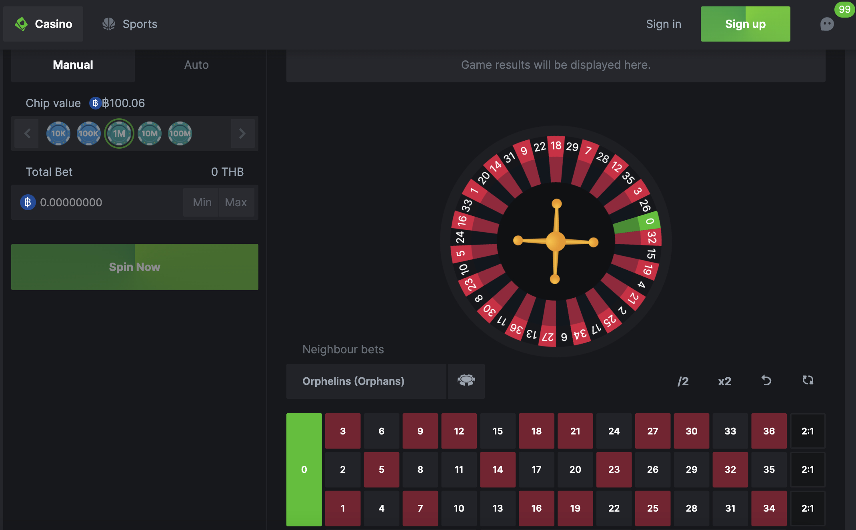Image resolution: width=856 pixels, height=530 pixels.
Task: Place chip on red 21
Action: pyautogui.click(x=575, y=431)
